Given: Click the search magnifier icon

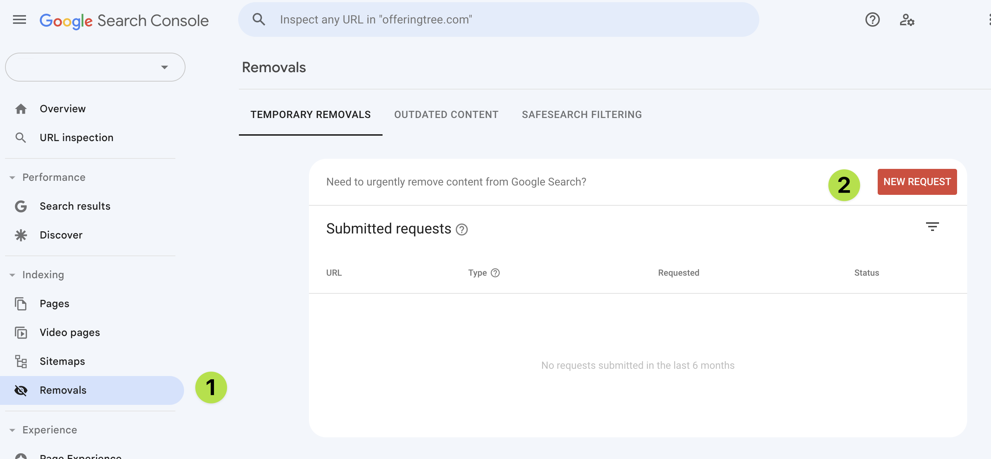Looking at the screenshot, I should coord(258,19).
